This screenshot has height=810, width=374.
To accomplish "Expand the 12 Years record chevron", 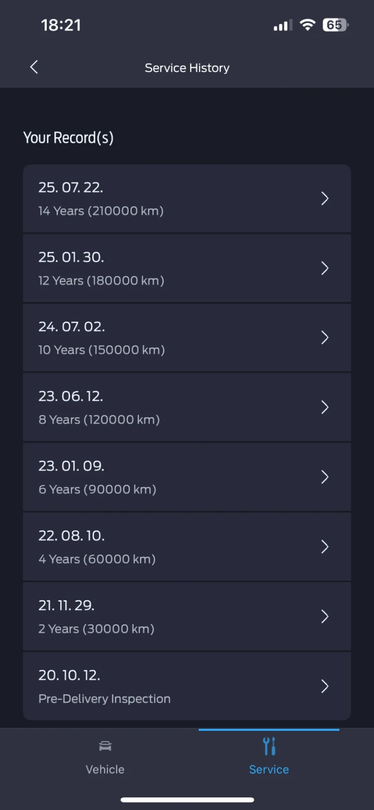I will (x=325, y=268).
